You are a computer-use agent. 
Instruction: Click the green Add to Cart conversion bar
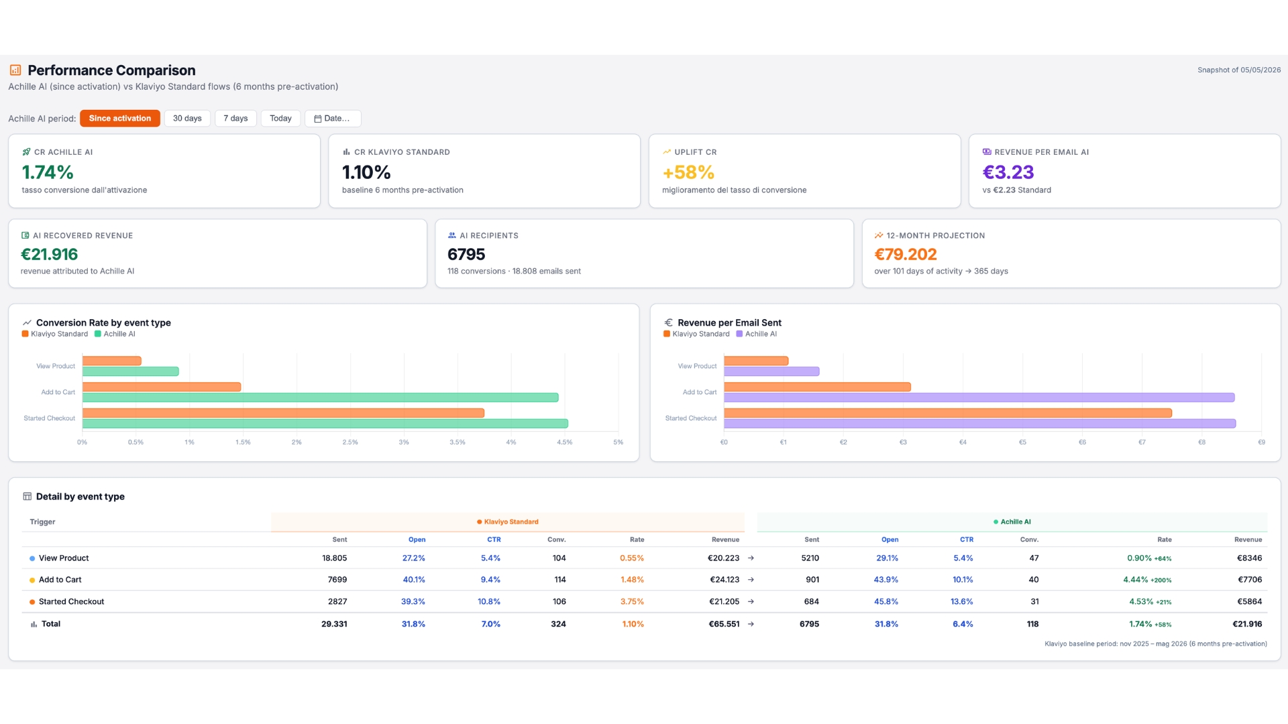321,398
